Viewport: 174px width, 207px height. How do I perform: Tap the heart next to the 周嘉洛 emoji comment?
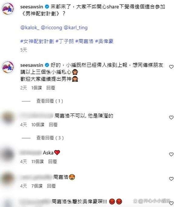pyautogui.click(x=171, y=179)
